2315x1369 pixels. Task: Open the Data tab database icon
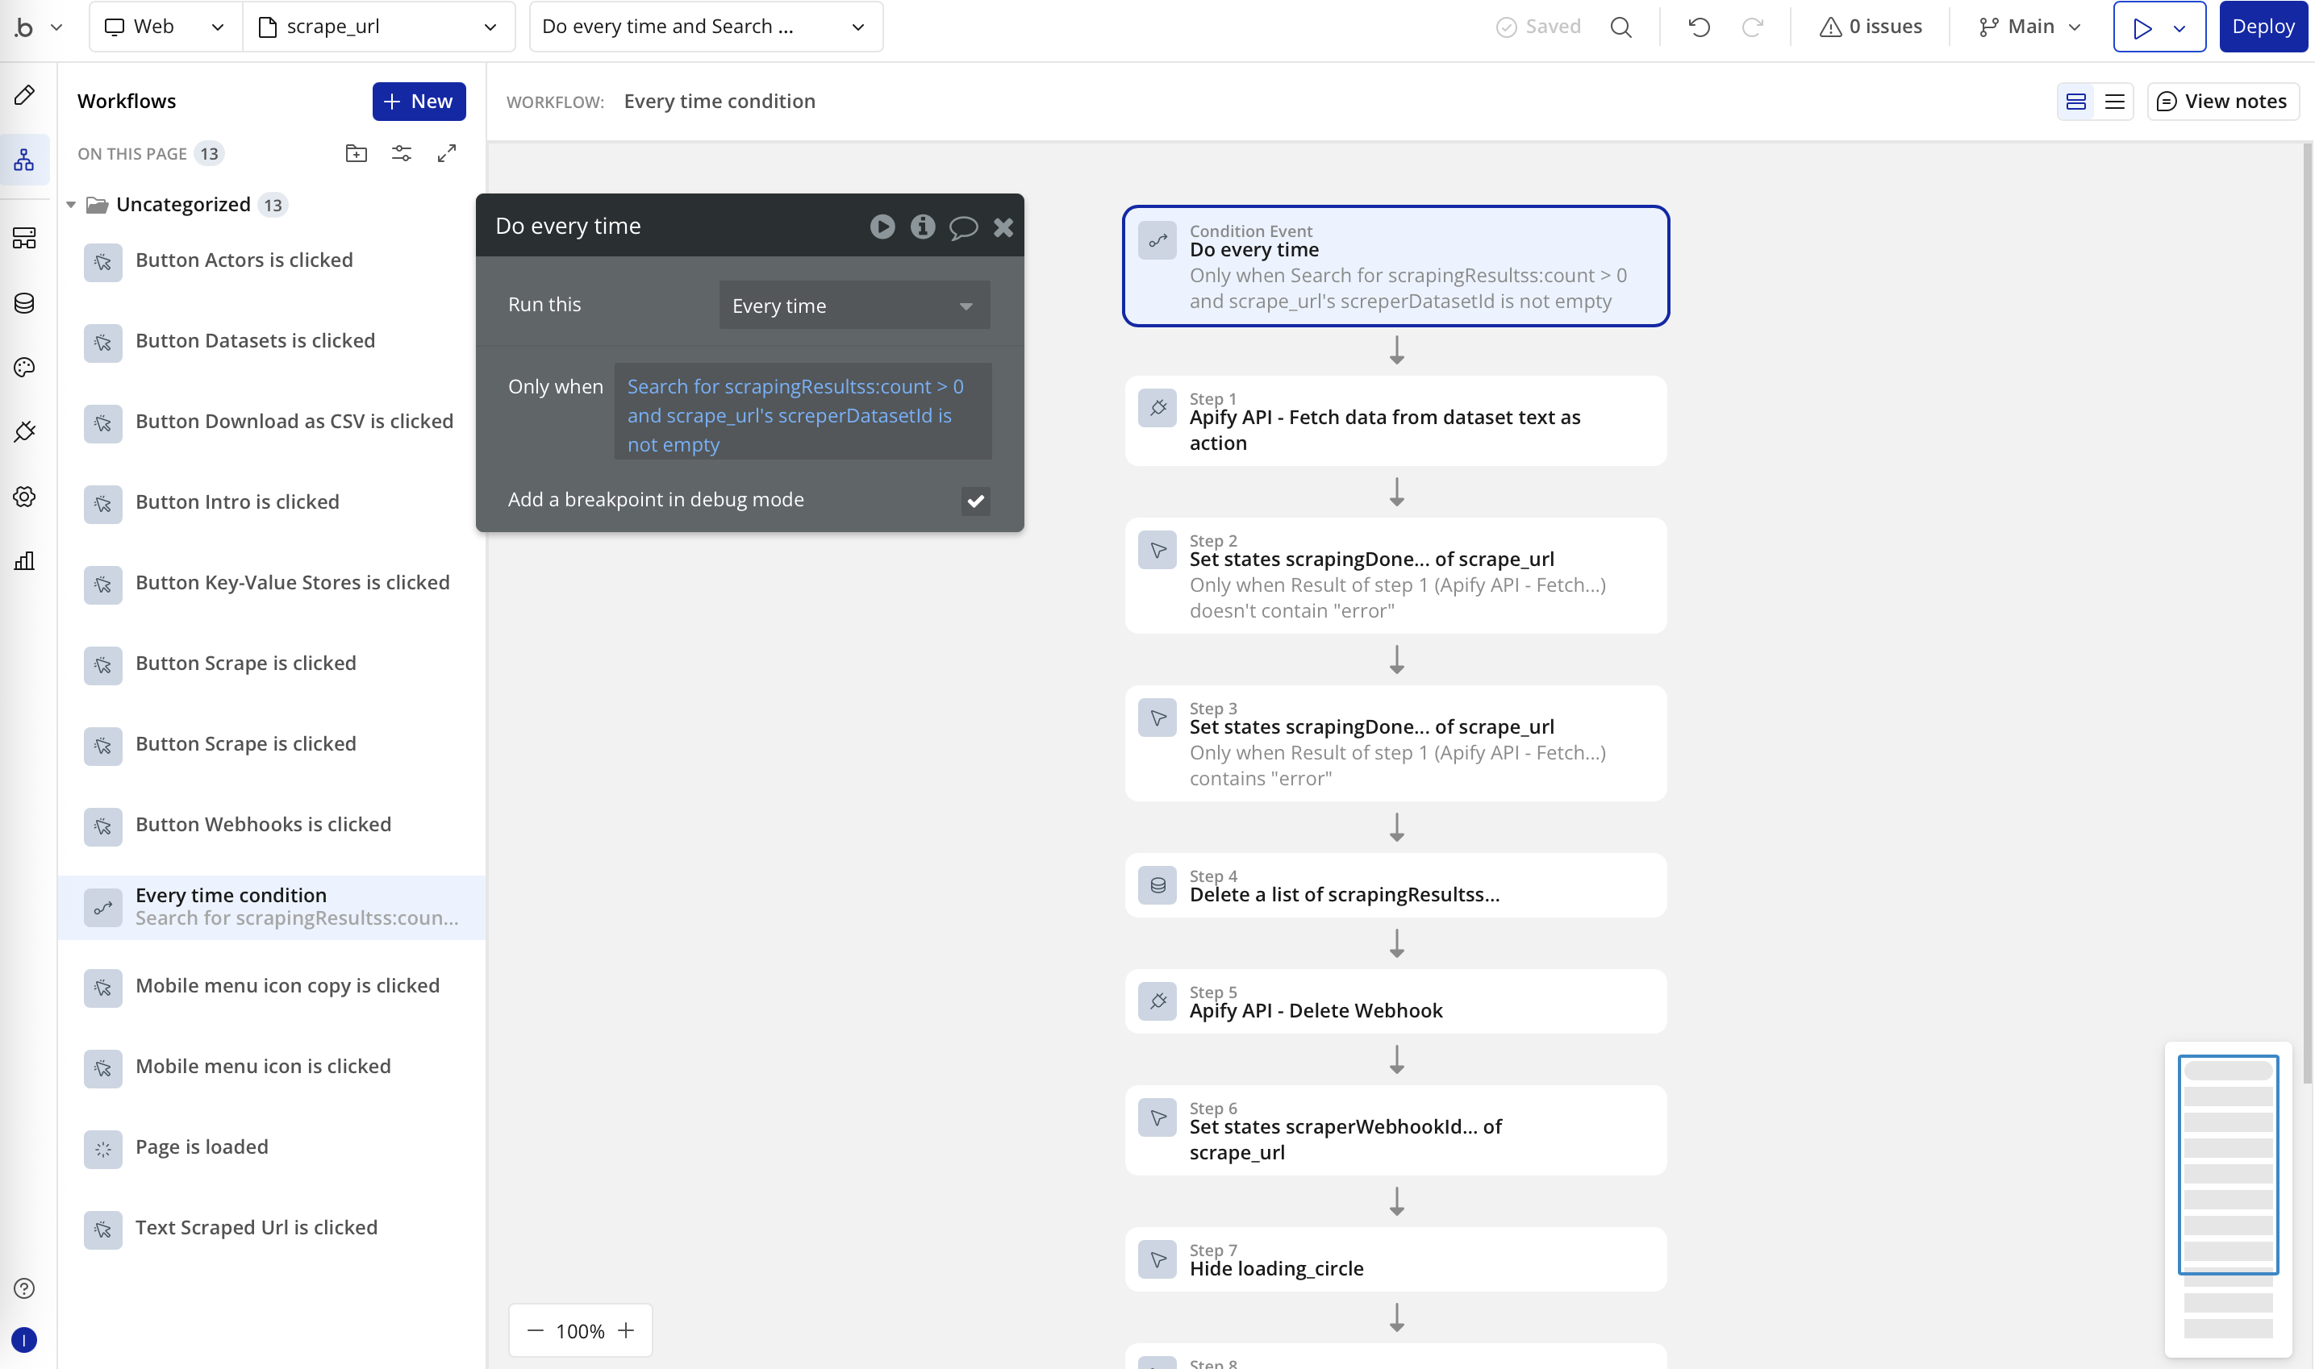(25, 302)
